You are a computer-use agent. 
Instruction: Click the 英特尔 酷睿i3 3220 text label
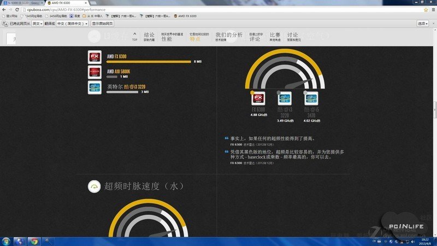126,87
